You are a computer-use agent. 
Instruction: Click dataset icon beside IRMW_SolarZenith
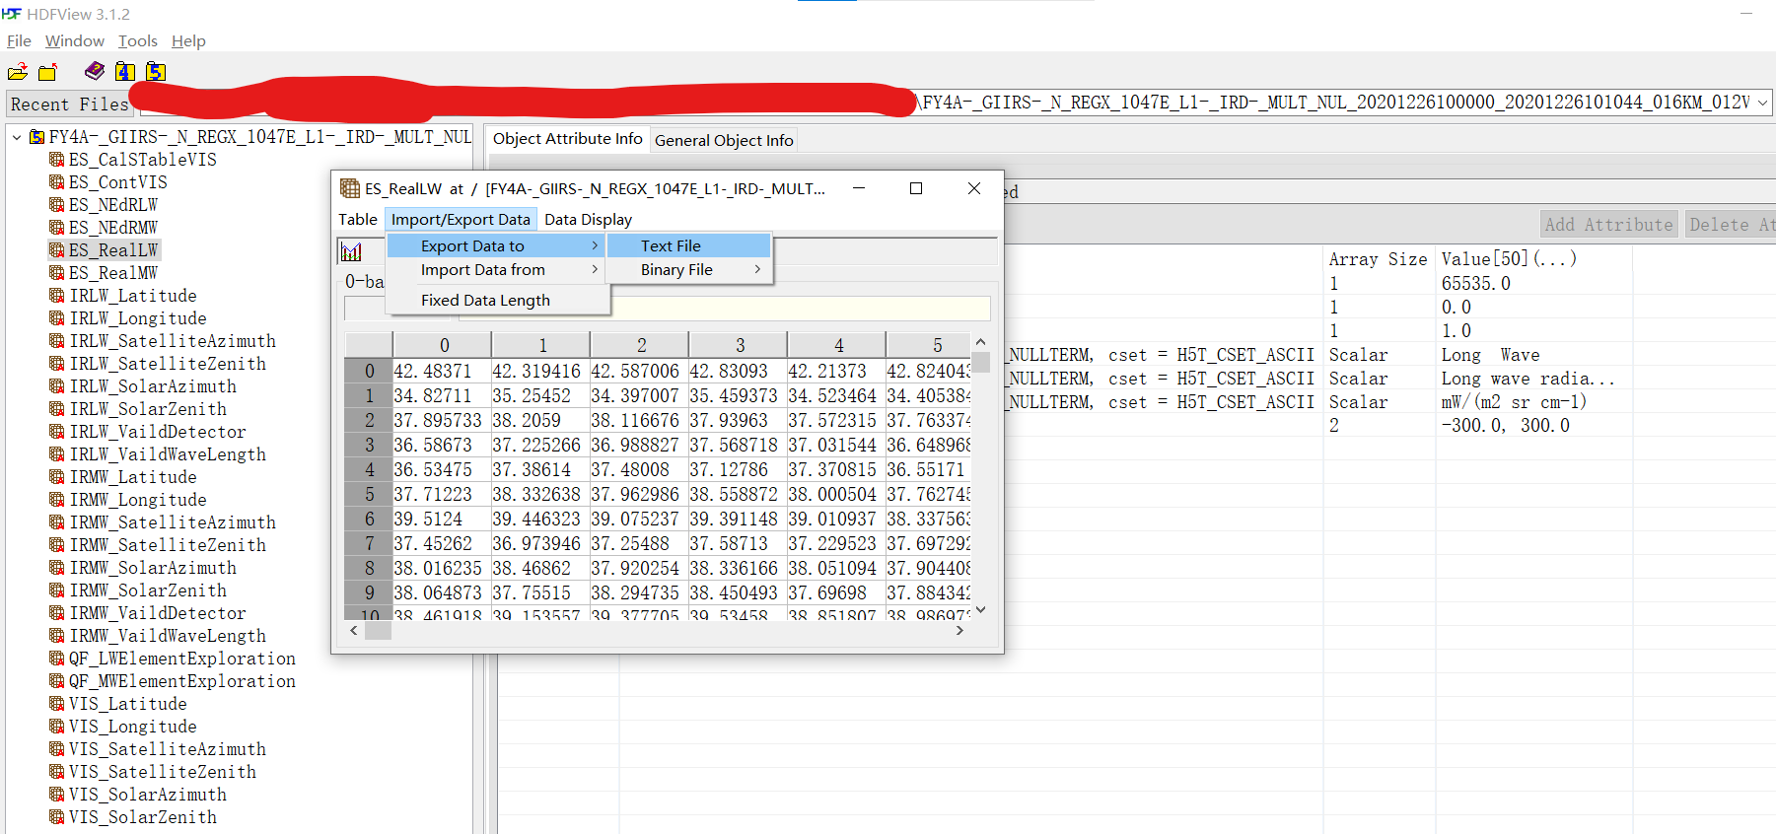(57, 591)
